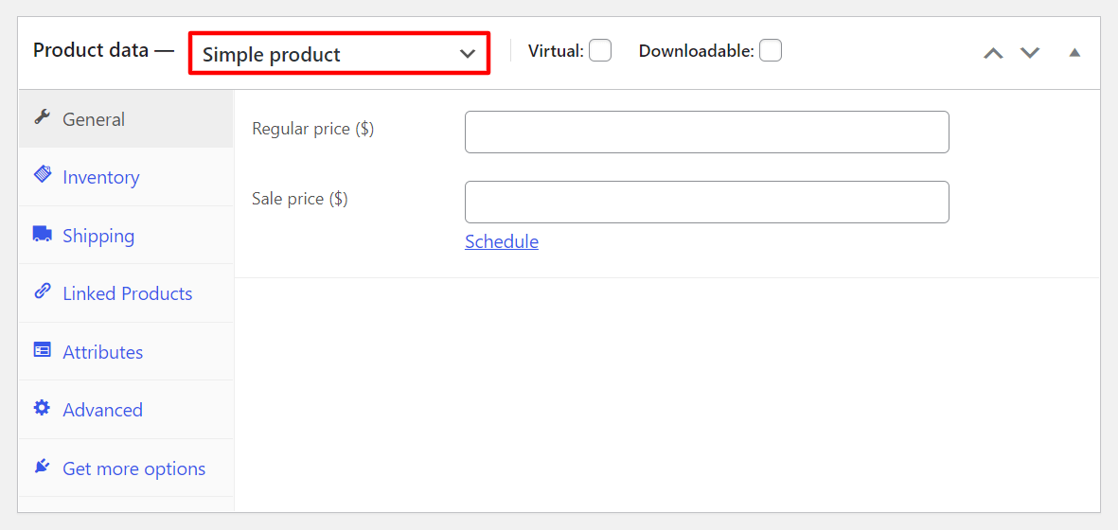Open the Simple product type dropdown

pyautogui.click(x=340, y=53)
